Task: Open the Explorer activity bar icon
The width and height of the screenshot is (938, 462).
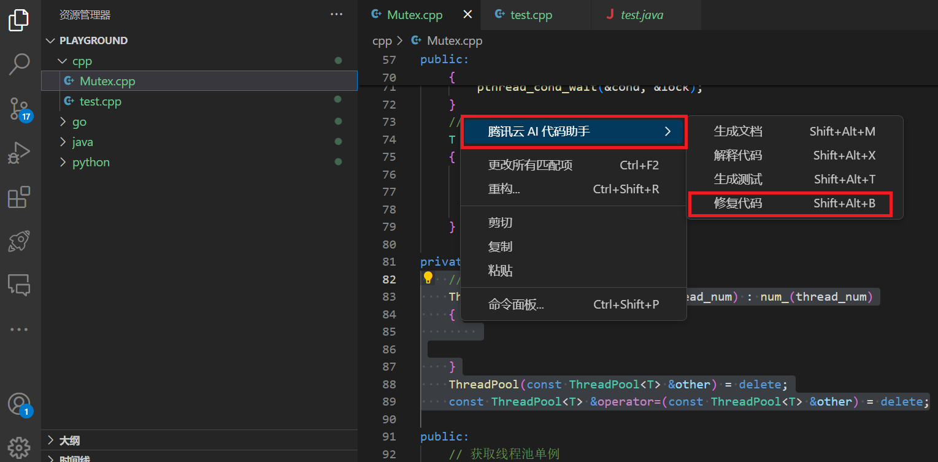Action: [x=19, y=20]
